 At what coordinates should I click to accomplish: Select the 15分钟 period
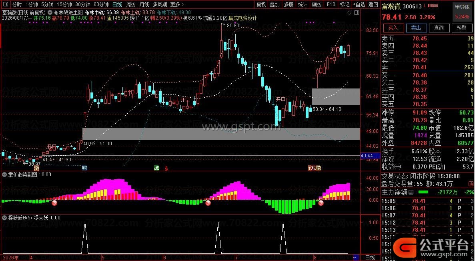[64, 4]
